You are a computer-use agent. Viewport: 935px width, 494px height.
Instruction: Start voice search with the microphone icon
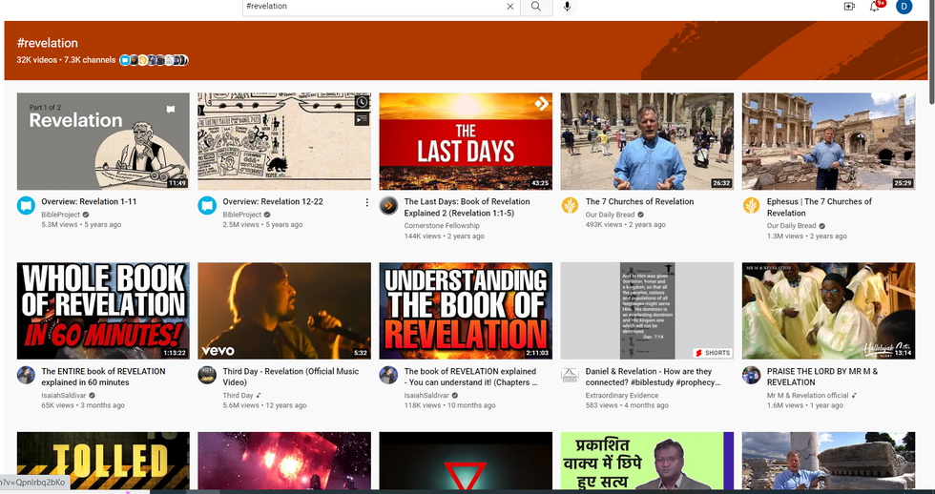[567, 7]
